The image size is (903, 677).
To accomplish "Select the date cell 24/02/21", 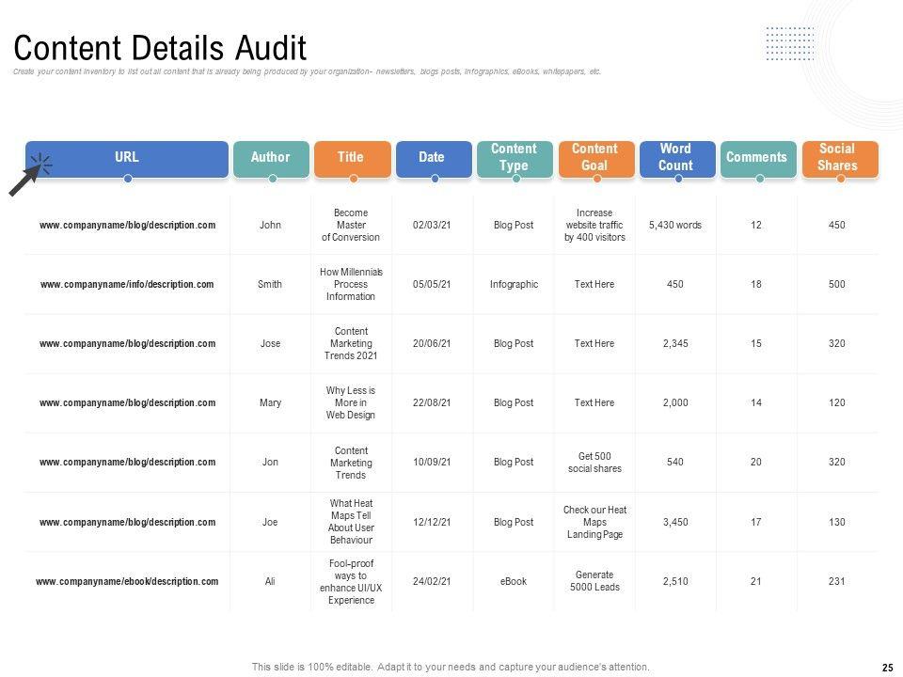I will click(x=432, y=581).
